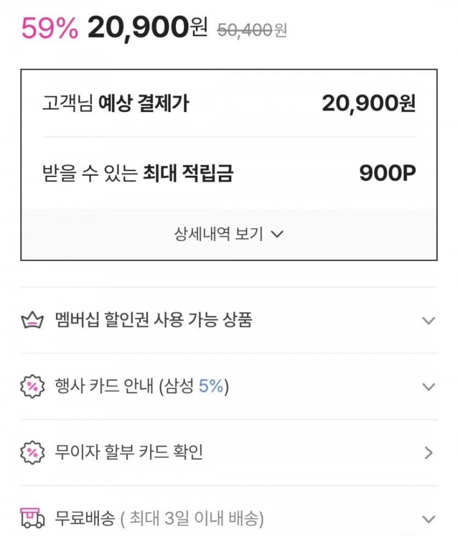This screenshot has height=536, width=458.
Task: Click 받을 수 있는 최대 적립금 label
Action: (x=138, y=174)
